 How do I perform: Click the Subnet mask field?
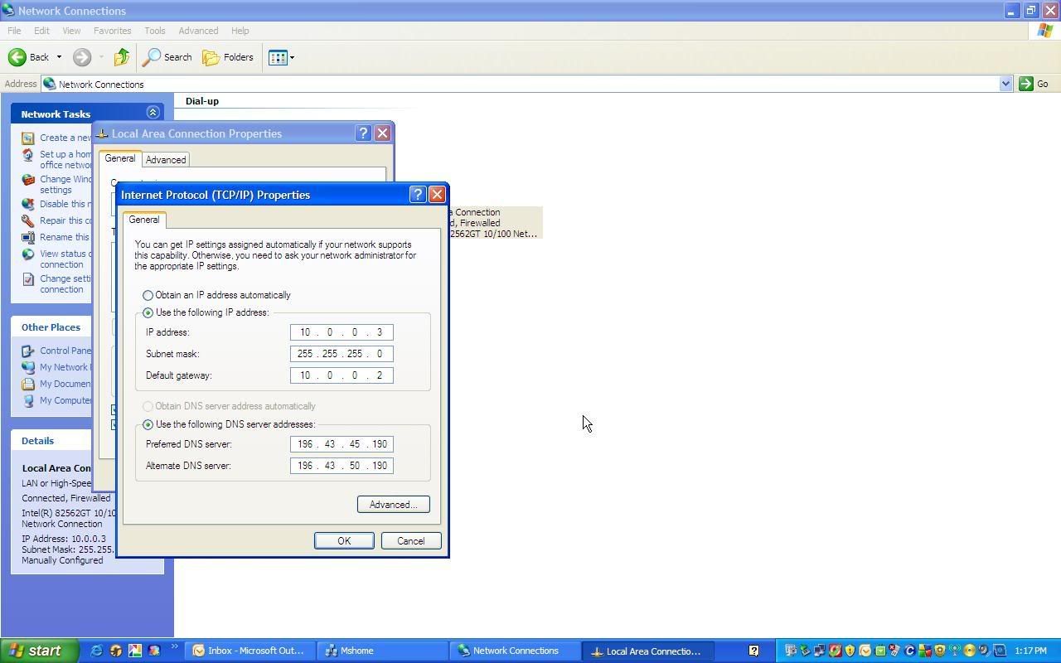pyautogui.click(x=342, y=354)
